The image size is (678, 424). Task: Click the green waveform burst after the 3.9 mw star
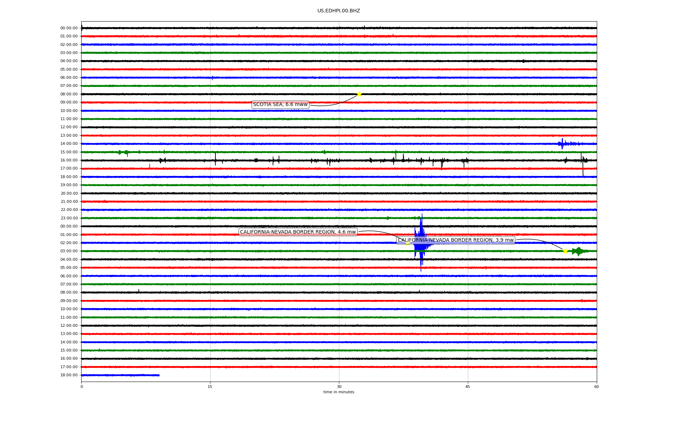click(x=579, y=251)
